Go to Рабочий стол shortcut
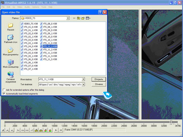 (x=11, y=39)
